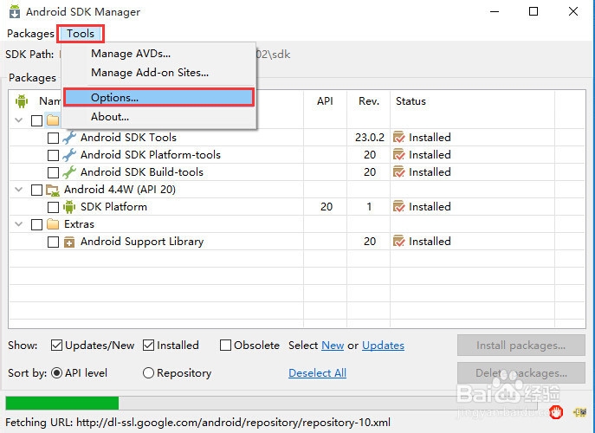This screenshot has height=433, width=595.
Task: Collapse the top Tools tree group
Action: 20,120
